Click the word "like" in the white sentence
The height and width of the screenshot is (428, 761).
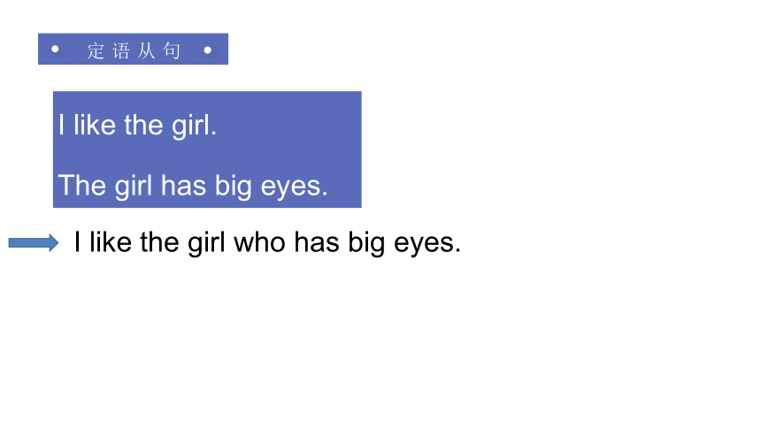(x=95, y=125)
